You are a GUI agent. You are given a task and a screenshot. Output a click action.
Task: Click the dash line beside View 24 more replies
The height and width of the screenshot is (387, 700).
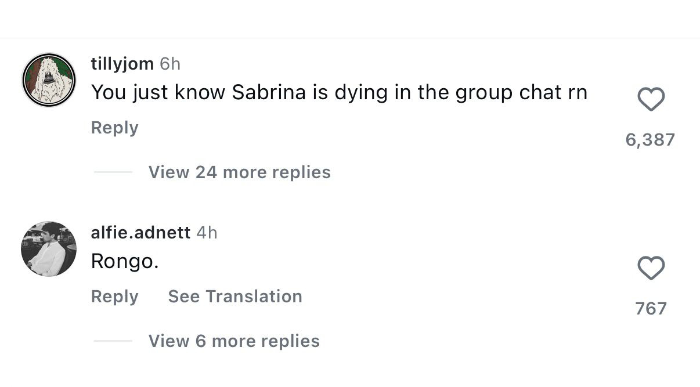pyautogui.click(x=113, y=172)
